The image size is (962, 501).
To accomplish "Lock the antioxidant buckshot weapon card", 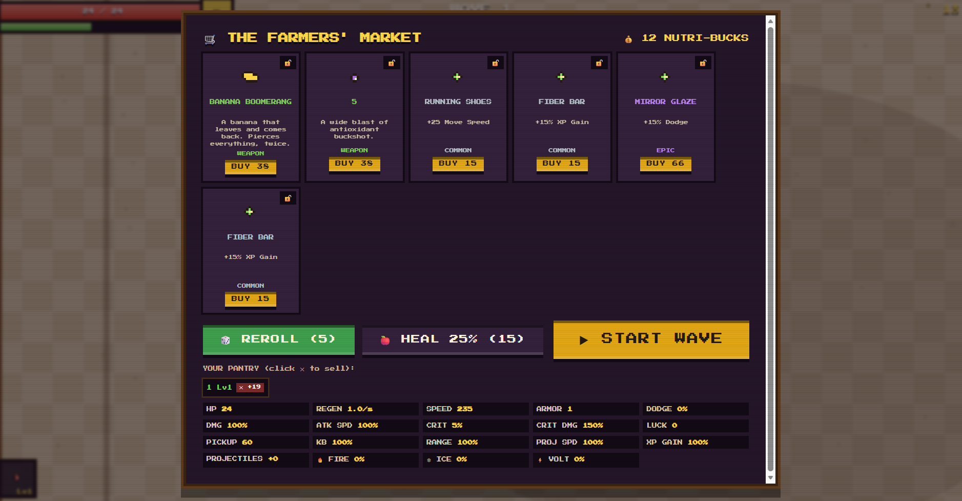I will (392, 63).
